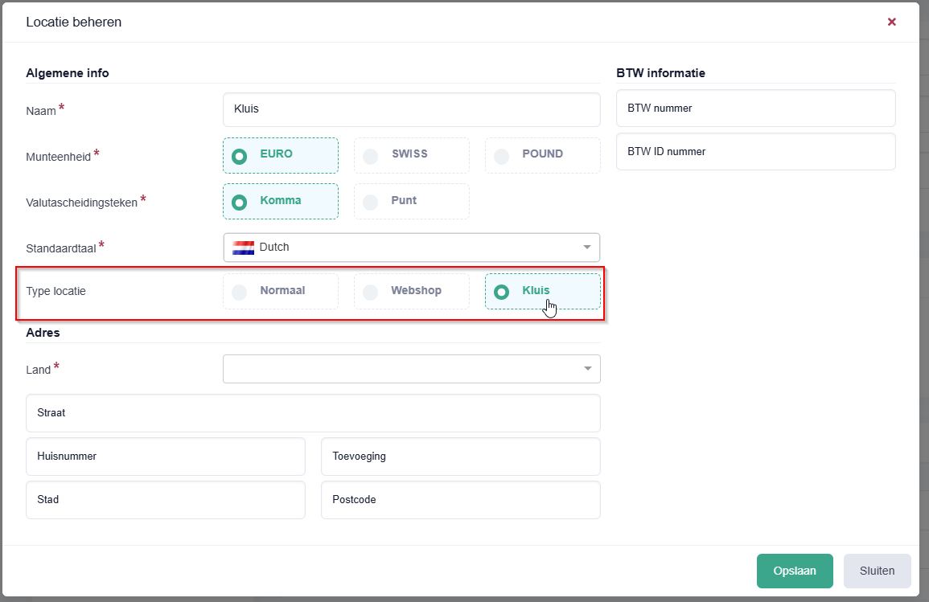Select SWISS currency option
Image resolution: width=929 pixels, height=602 pixels.
click(411, 155)
